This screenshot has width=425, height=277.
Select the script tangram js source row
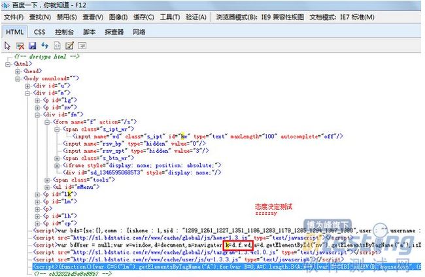[207, 253]
